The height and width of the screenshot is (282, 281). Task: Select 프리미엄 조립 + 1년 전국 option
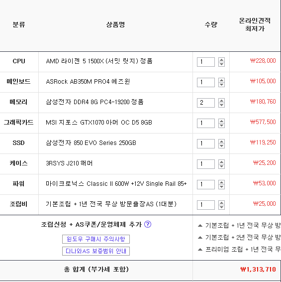(239, 249)
